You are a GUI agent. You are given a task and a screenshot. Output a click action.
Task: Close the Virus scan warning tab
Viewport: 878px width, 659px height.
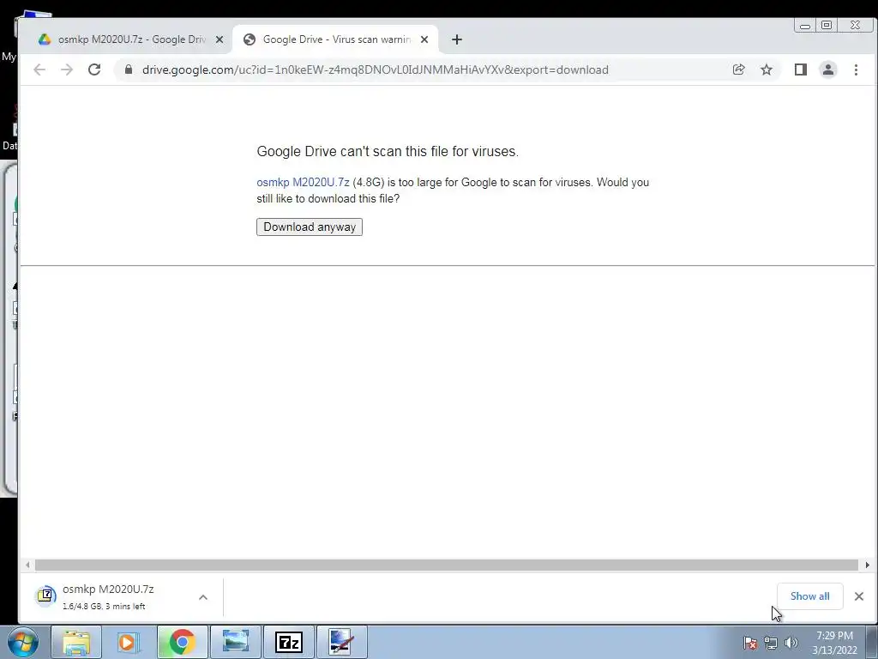coord(424,39)
